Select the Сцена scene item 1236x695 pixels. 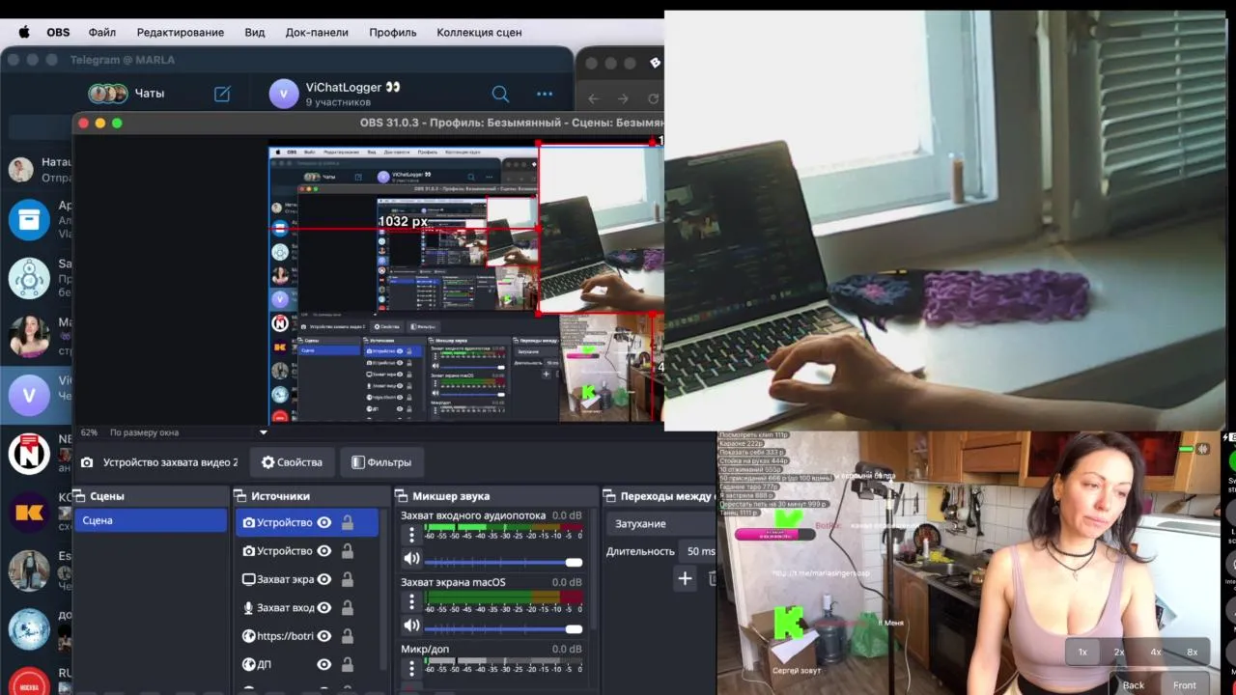pyautogui.click(x=151, y=520)
